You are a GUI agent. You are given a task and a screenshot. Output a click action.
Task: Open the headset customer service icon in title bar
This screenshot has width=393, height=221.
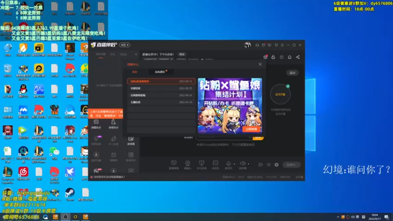(257, 45)
